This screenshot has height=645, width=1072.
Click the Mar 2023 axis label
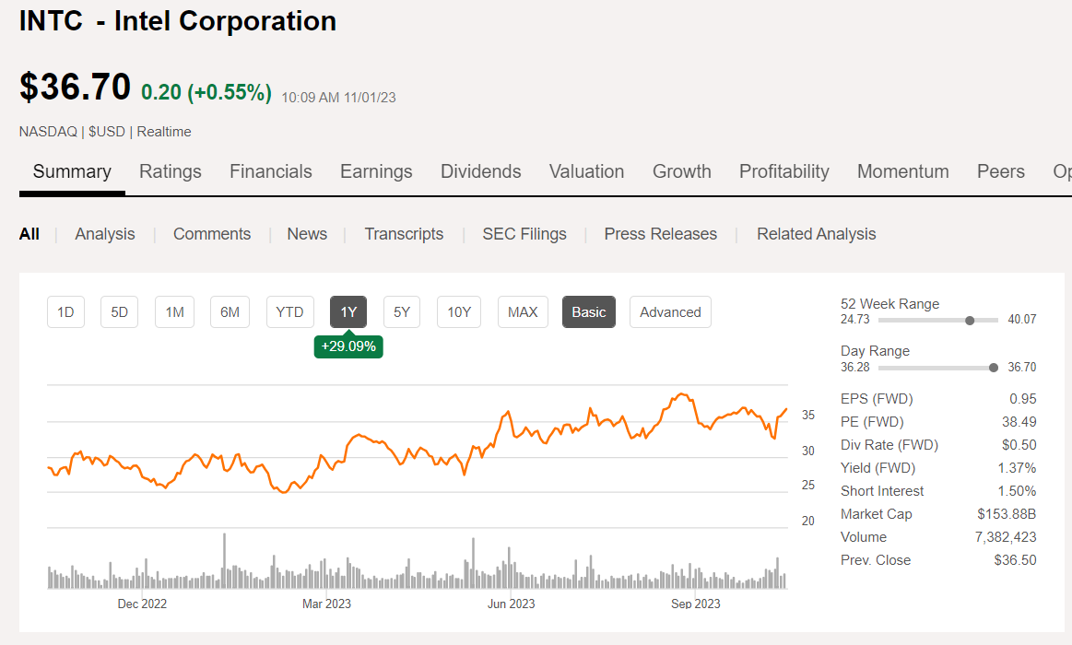(327, 604)
